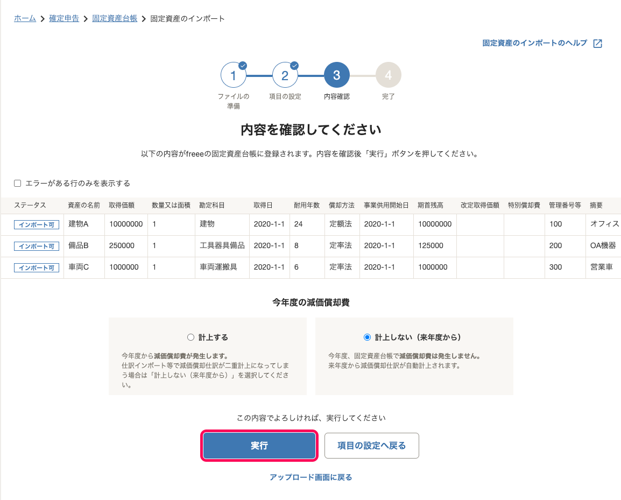Open the external-link icon beside the import help link
Viewport: 621px width, 500px height.
pos(598,44)
